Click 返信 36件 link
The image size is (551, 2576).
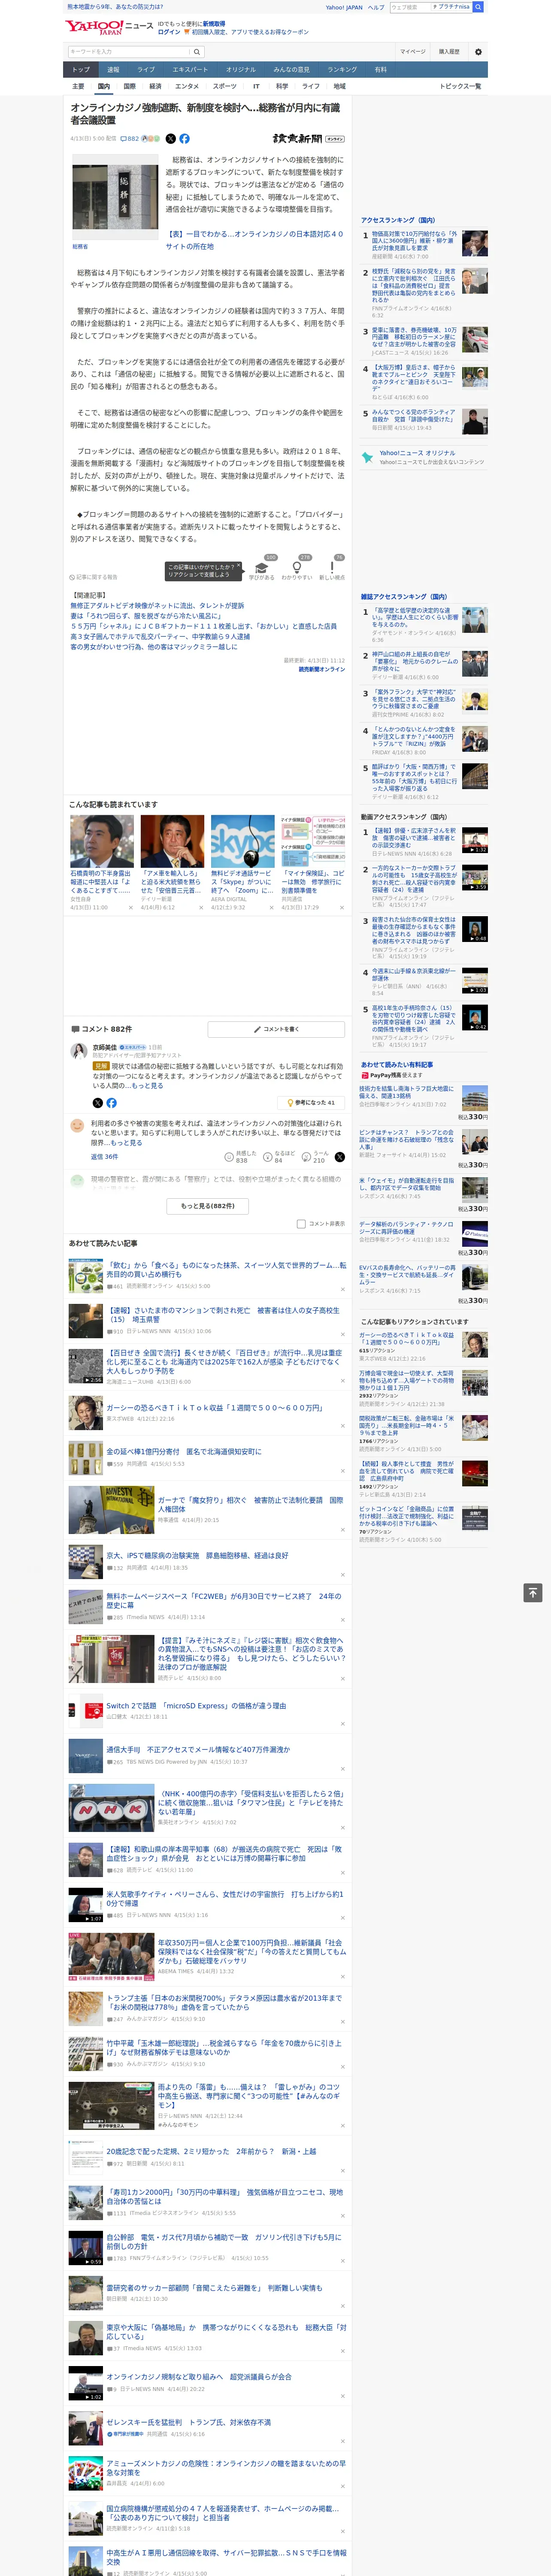(x=104, y=1157)
